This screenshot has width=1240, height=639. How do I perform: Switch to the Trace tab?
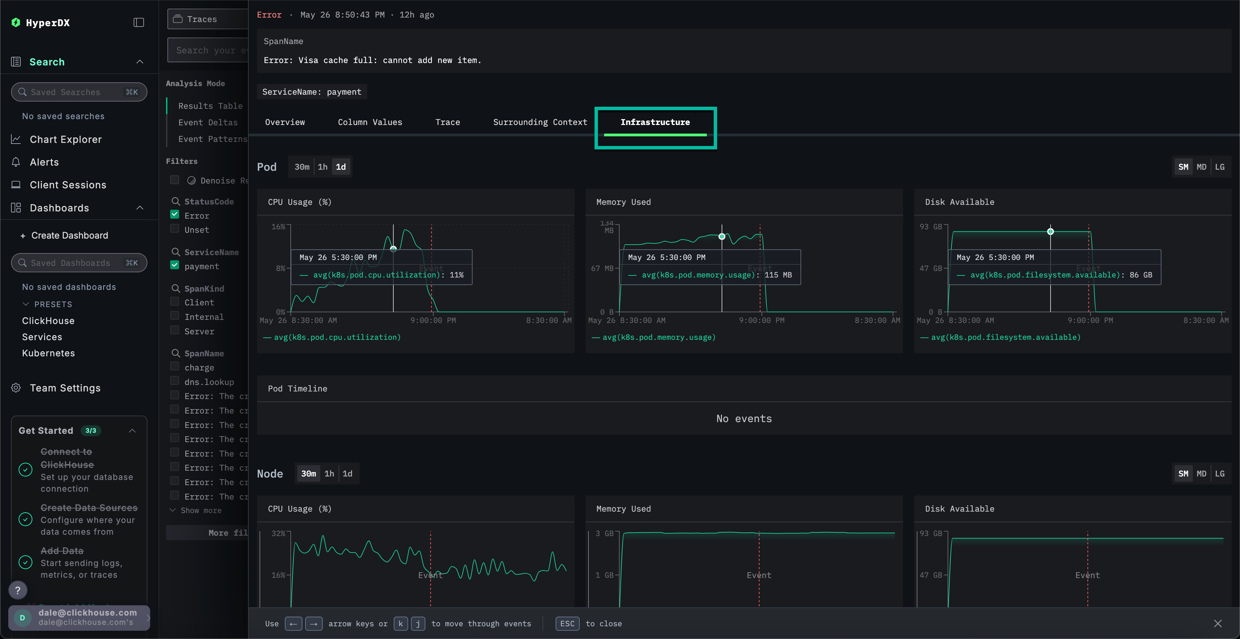pos(447,122)
